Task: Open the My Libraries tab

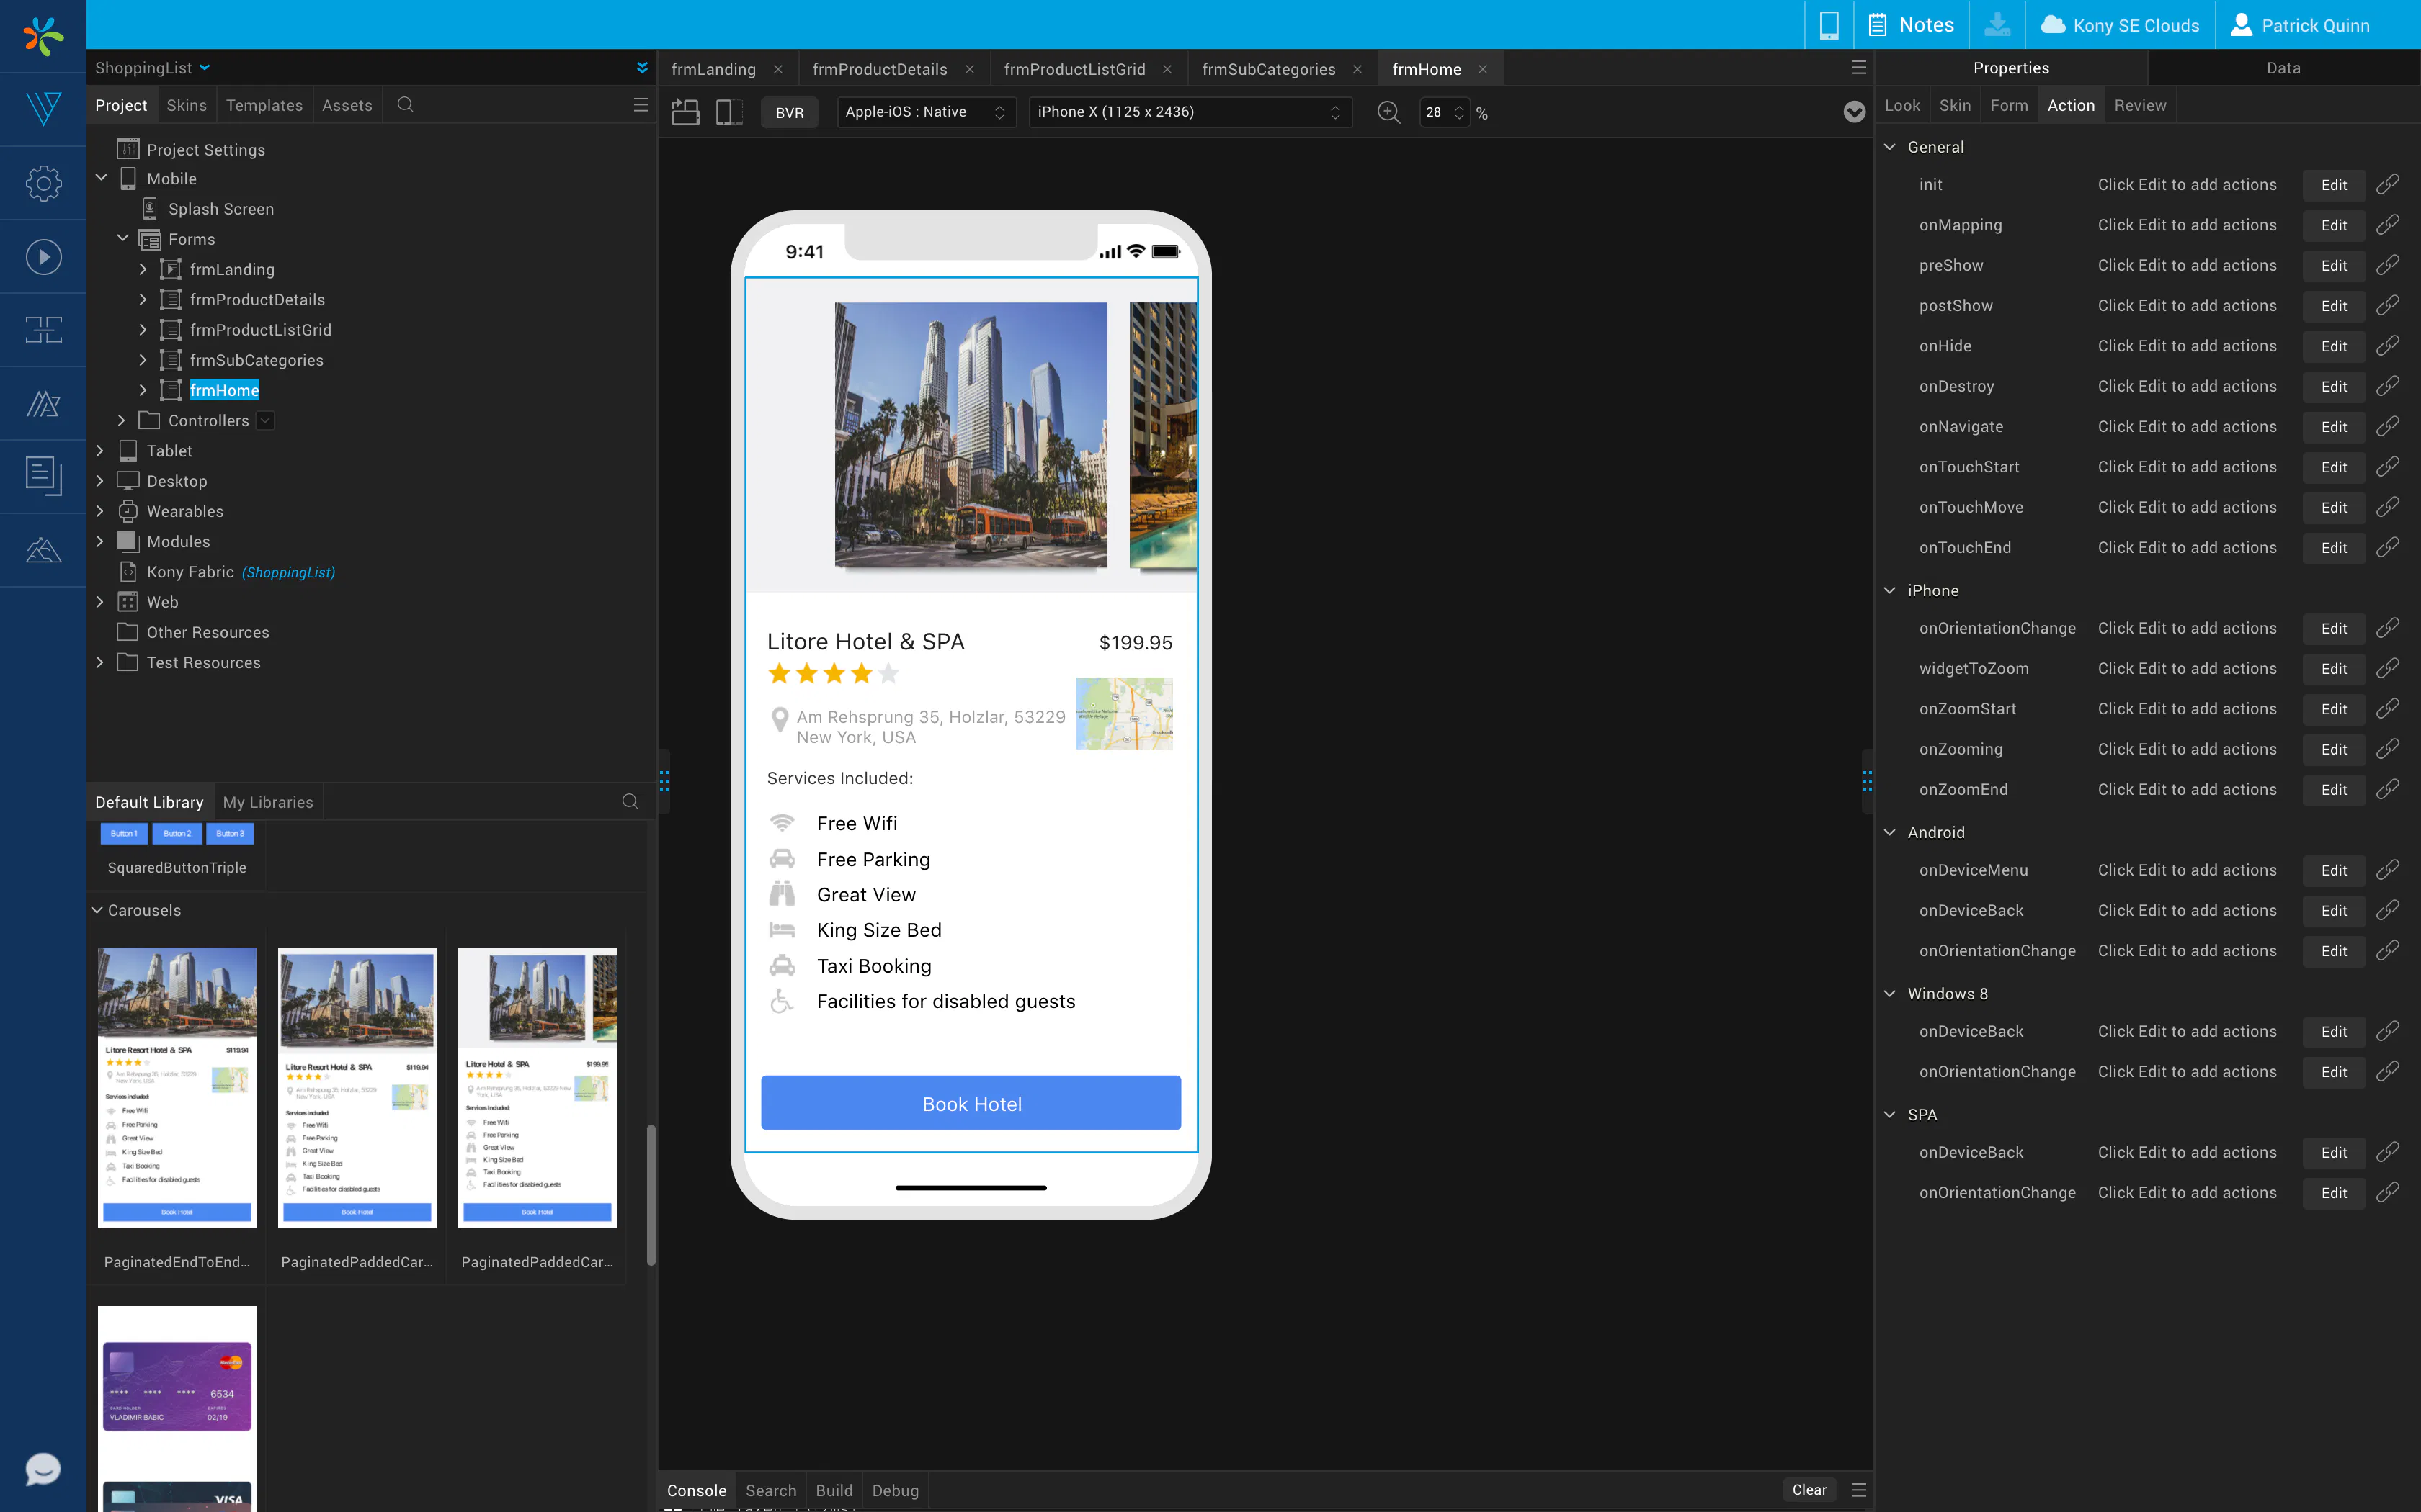Action: point(268,802)
